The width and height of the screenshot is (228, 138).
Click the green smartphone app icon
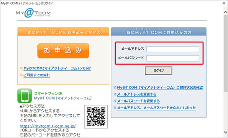pyautogui.click(x=25, y=96)
